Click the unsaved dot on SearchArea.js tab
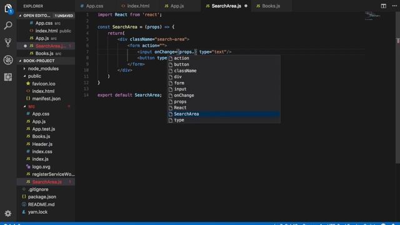The width and height of the screenshot is (400, 225). pos(246,6)
